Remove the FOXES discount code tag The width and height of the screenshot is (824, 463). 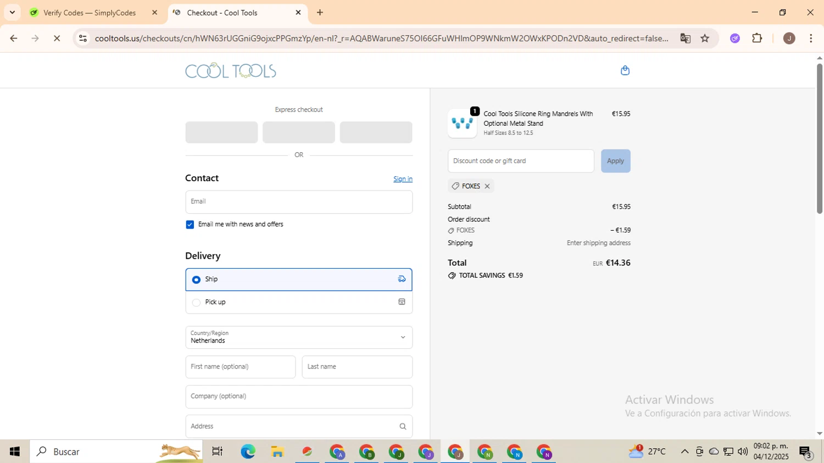coord(487,186)
